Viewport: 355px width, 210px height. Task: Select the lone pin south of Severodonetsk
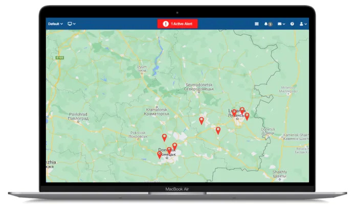pos(201,121)
